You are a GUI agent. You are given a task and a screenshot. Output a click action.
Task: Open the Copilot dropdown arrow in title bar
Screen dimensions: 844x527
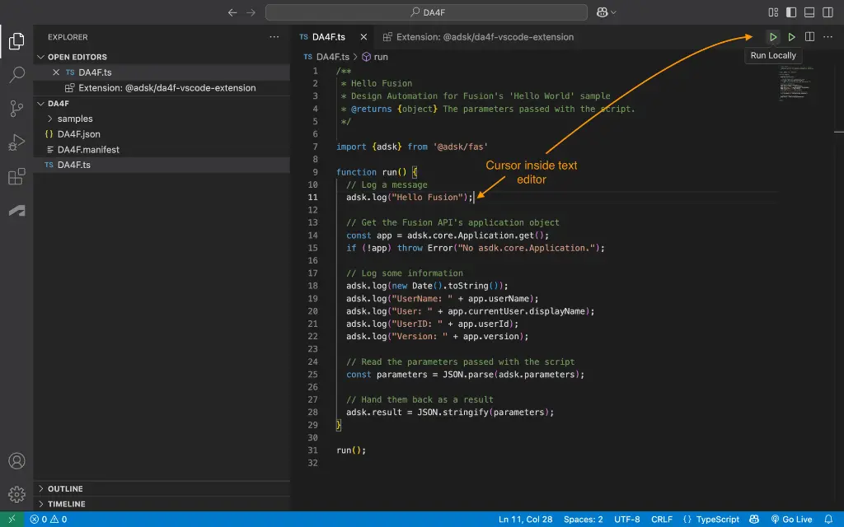click(x=613, y=12)
